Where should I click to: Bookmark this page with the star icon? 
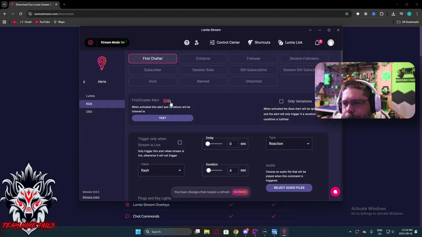(x=347, y=14)
